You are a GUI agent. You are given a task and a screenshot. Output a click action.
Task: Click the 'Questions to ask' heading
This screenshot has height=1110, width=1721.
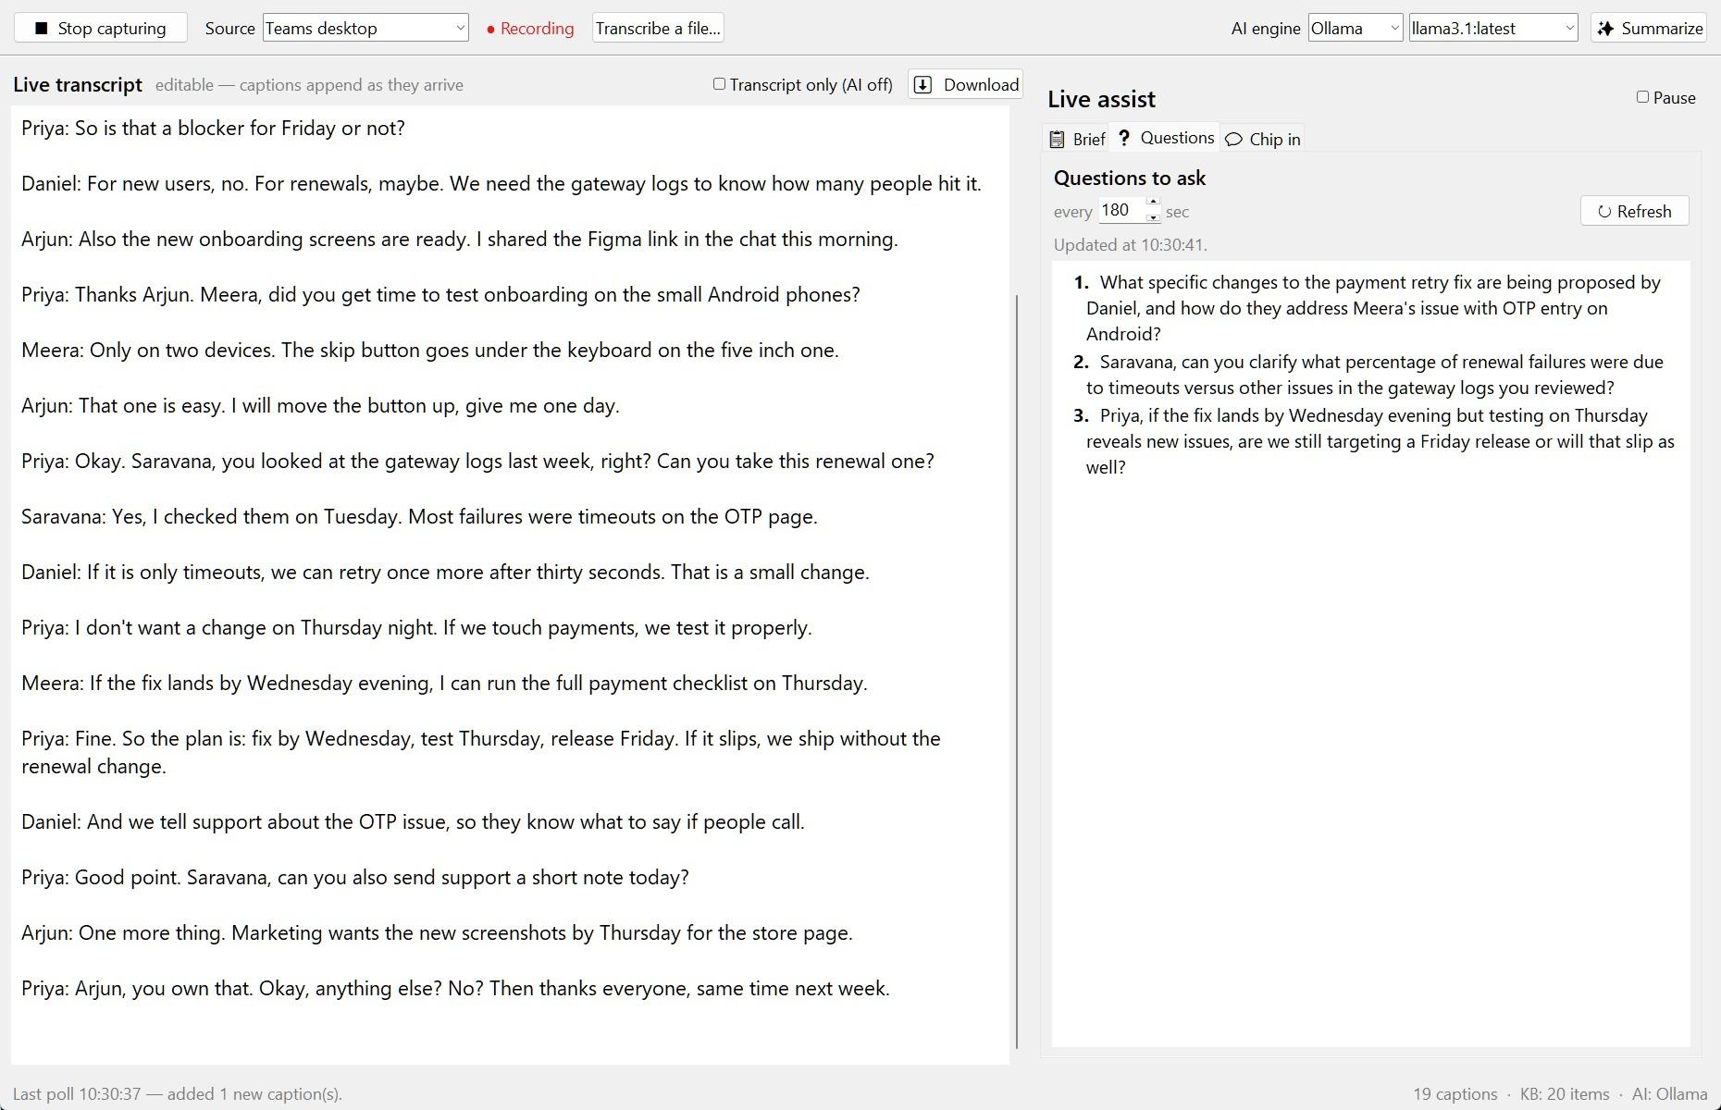point(1130,178)
